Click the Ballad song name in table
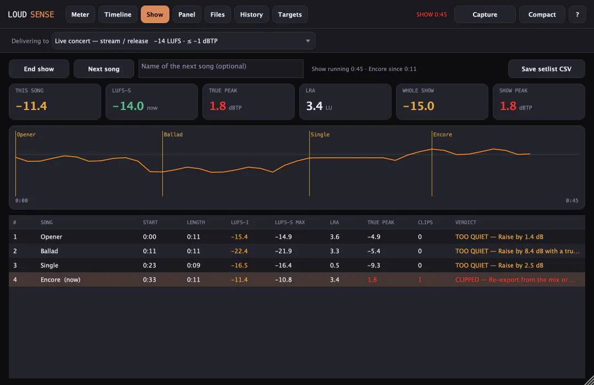 coord(50,251)
